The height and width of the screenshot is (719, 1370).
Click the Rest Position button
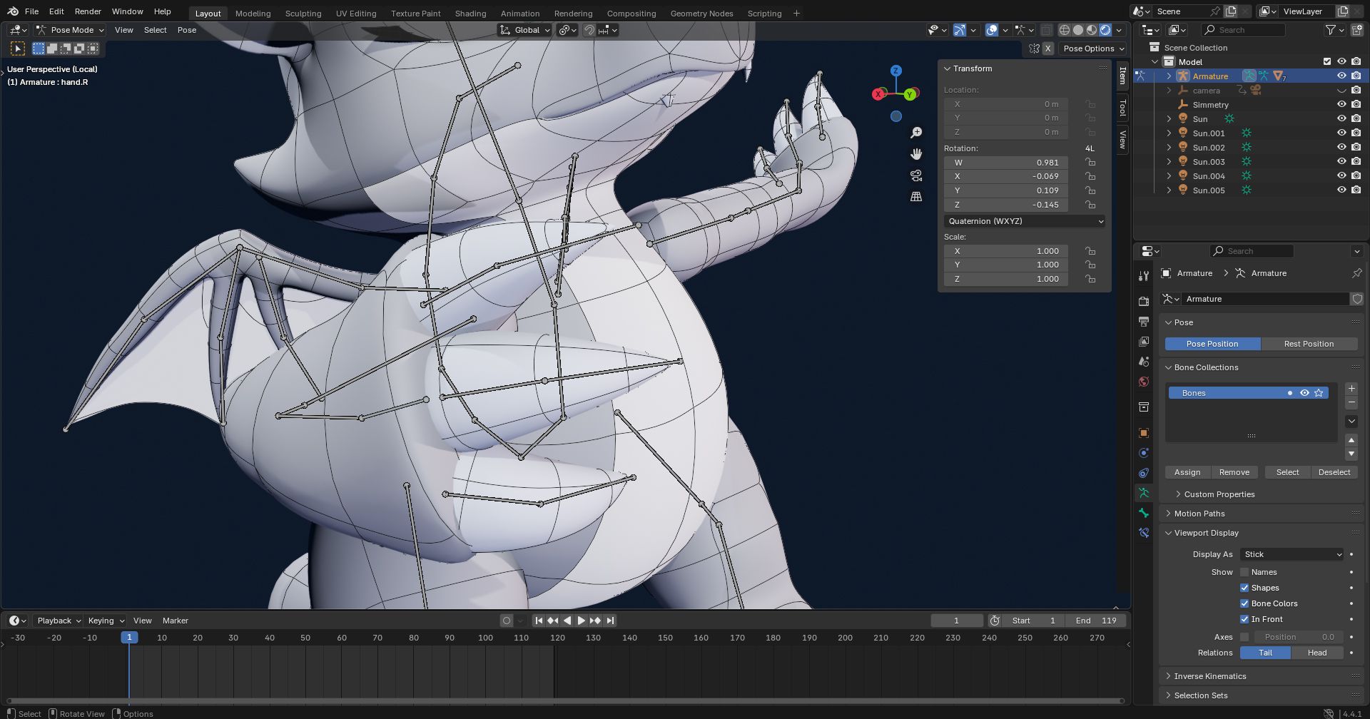tap(1309, 344)
